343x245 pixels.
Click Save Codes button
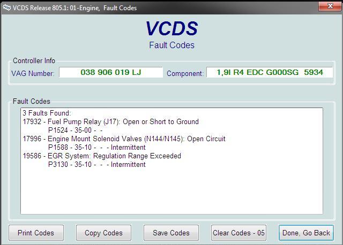click(x=171, y=233)
